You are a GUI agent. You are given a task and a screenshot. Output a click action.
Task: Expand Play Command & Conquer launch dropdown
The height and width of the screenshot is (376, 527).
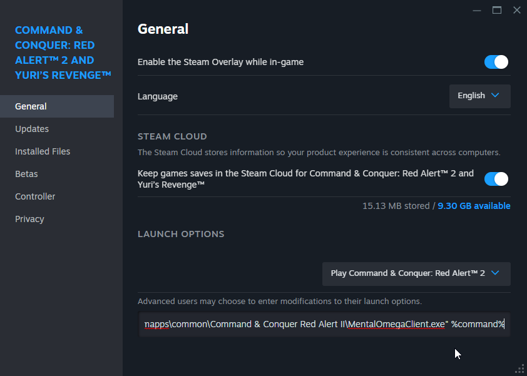pyautogui.click(x=416, y=273)
